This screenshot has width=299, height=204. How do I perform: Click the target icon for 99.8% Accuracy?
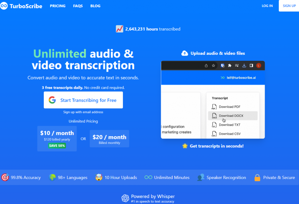tap(5, 178)
